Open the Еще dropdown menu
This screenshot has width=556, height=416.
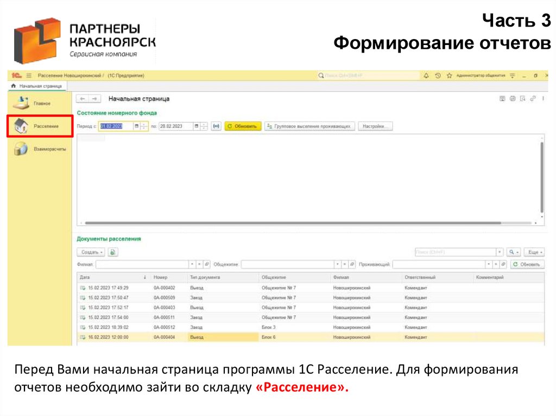point(534,252)
